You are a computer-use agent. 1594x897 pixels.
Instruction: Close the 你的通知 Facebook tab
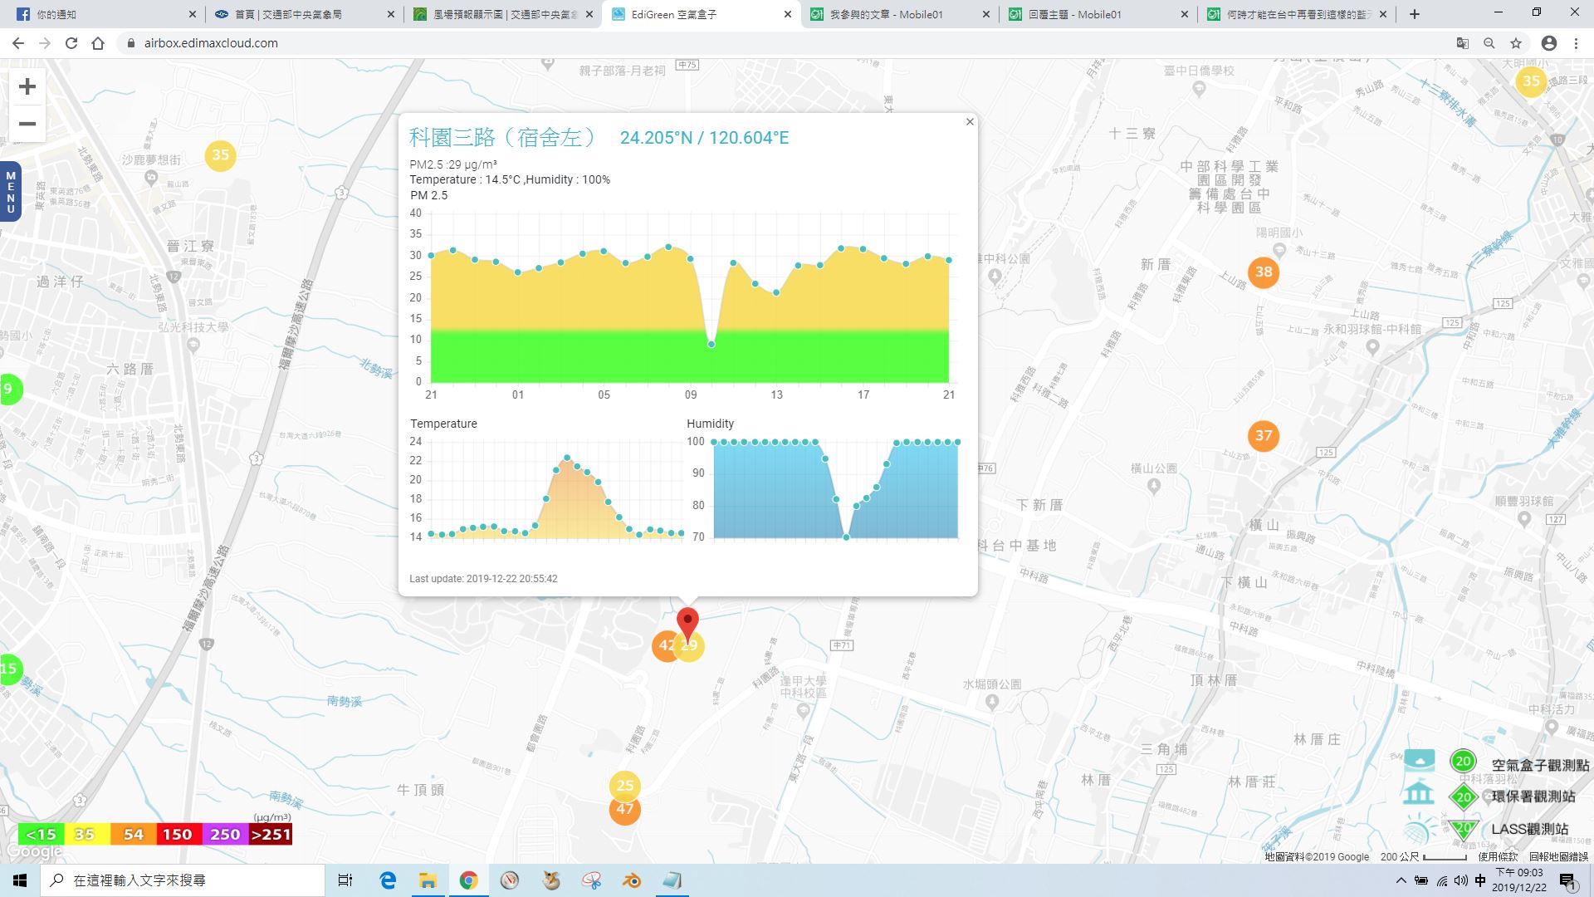pos(192,14)
